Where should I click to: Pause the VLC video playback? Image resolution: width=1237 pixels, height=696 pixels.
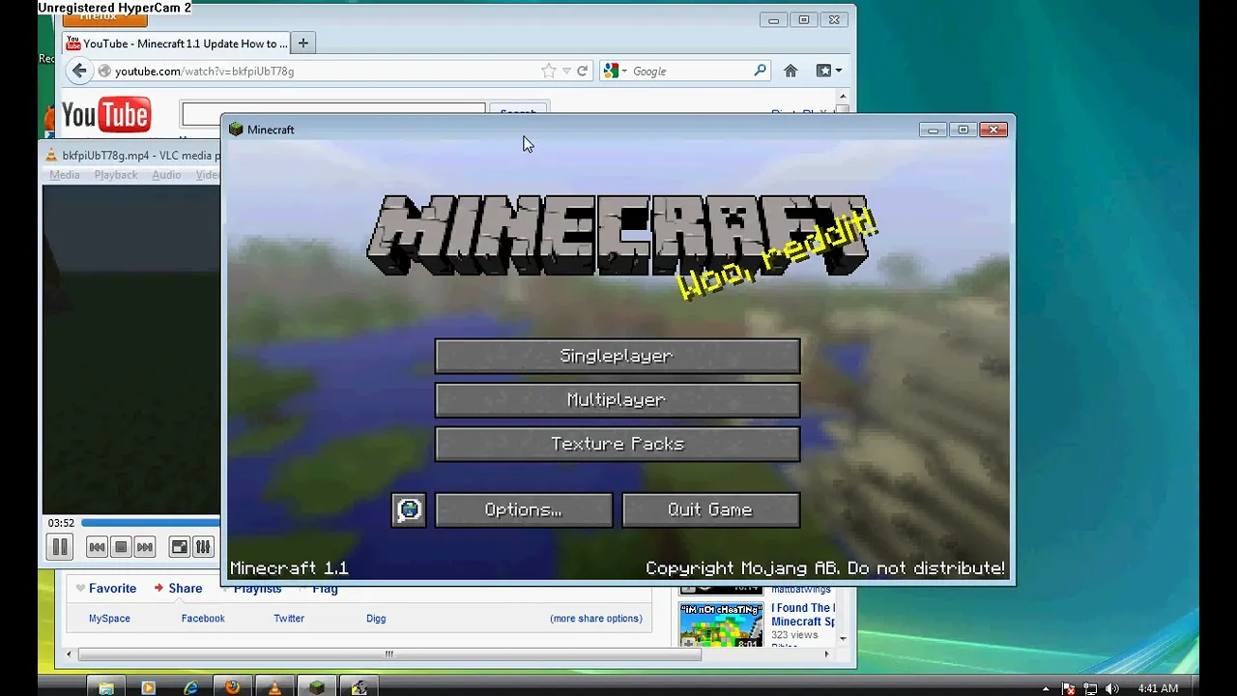(60, 547)
